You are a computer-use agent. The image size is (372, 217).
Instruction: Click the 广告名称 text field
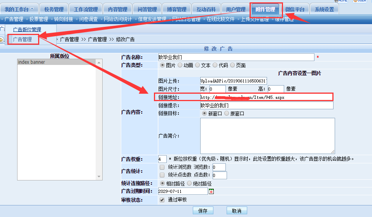coord(236,57)
